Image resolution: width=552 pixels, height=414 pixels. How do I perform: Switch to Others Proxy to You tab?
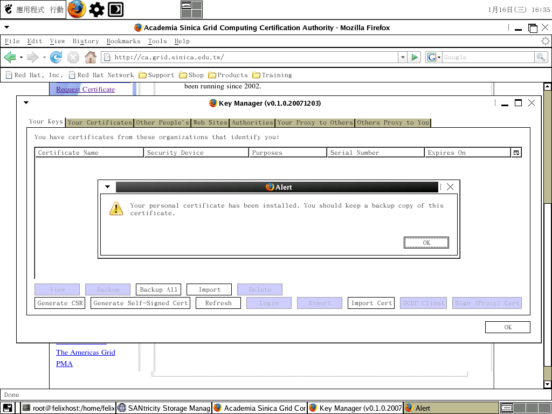coord(393,122)
